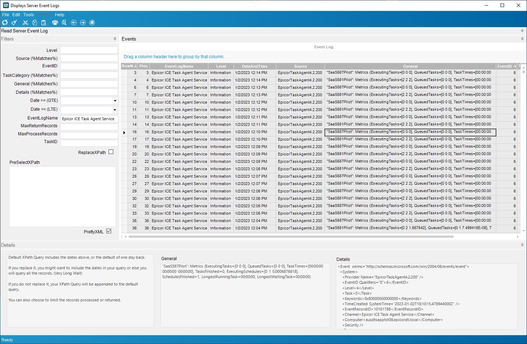The image size is (527, 344).
Task: Click the Home toolbar icon
Action: tap(92, 23)
